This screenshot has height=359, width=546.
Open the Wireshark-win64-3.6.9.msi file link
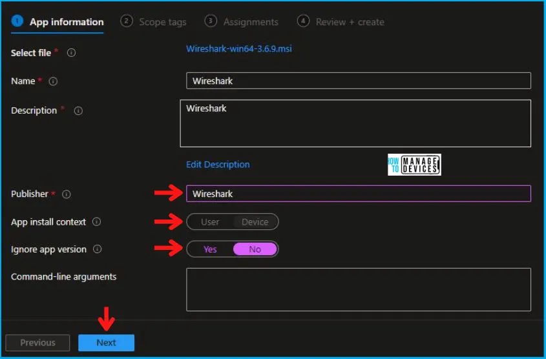[x=239, y=48]
